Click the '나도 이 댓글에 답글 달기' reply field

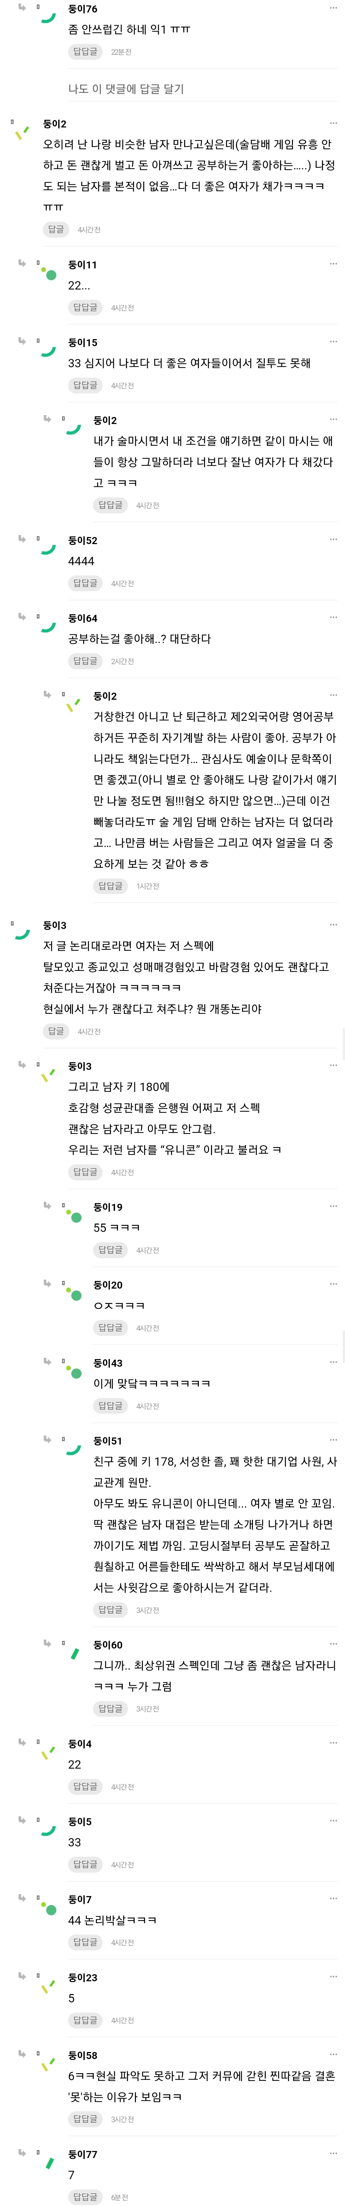(126, 88)
